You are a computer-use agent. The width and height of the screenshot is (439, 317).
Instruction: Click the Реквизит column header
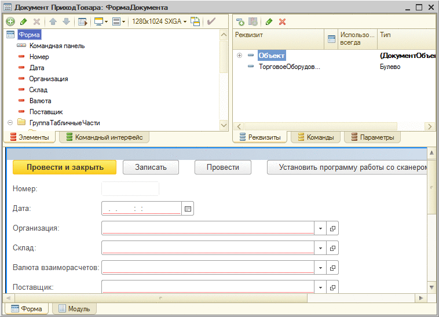coord(279,39)
